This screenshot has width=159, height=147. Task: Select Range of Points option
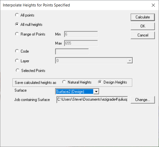coord(17,34)
